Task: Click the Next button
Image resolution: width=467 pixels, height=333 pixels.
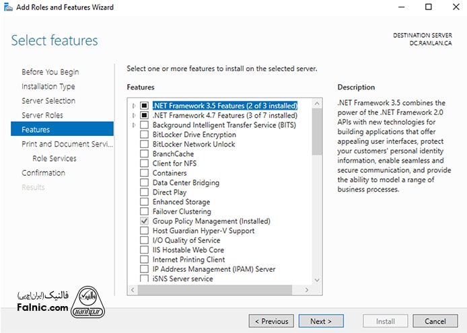Action: [321, 321]
